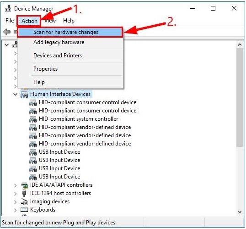Select the Human Interface Devices category icon
The width and height of the screenshot is (246, 229).
[x=24, y=94]
